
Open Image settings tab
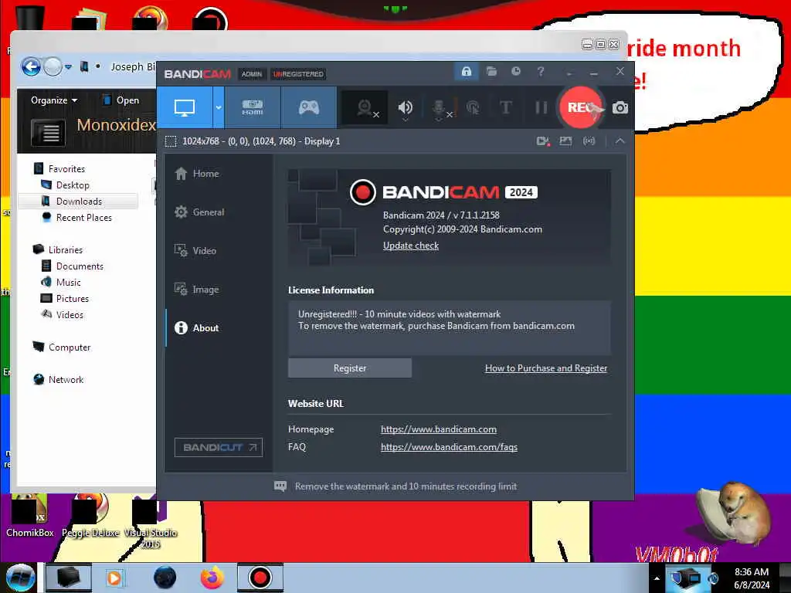[x=197, y=290]
